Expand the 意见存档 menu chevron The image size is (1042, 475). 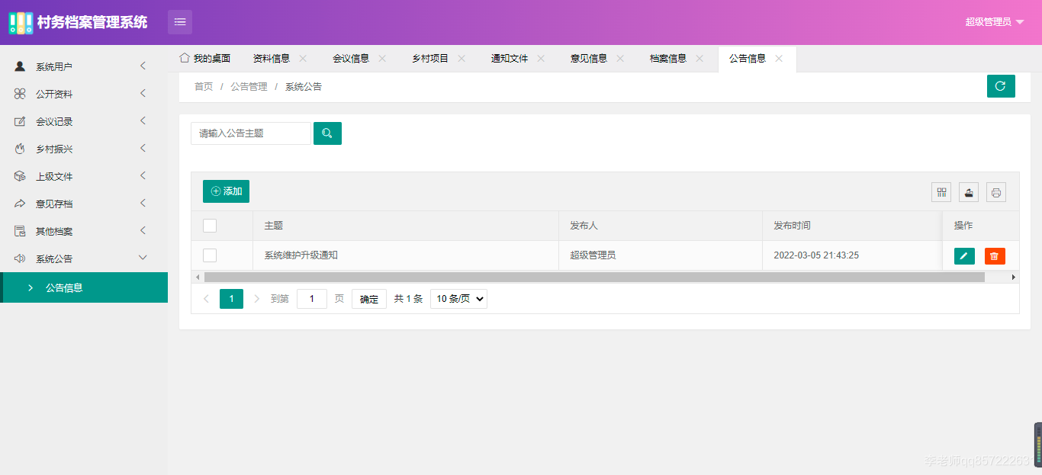tap(143, 203)
